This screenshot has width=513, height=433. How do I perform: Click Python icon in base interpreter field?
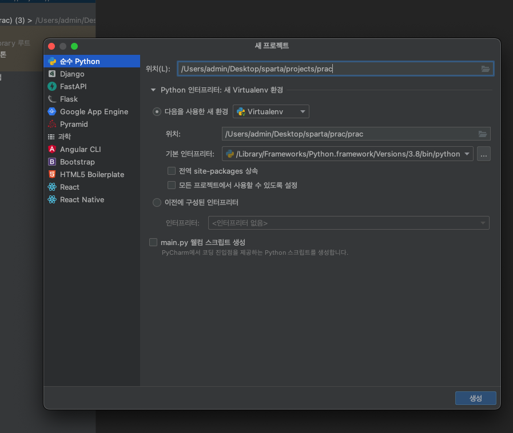[x=230, y=154]
